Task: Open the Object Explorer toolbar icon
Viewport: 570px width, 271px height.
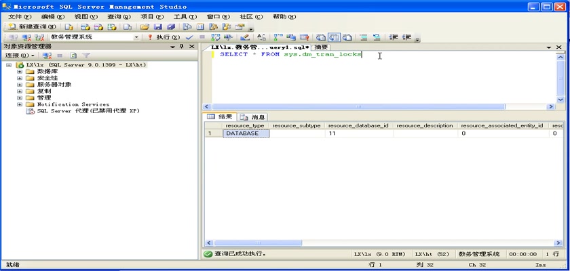Action: [213, 27]
